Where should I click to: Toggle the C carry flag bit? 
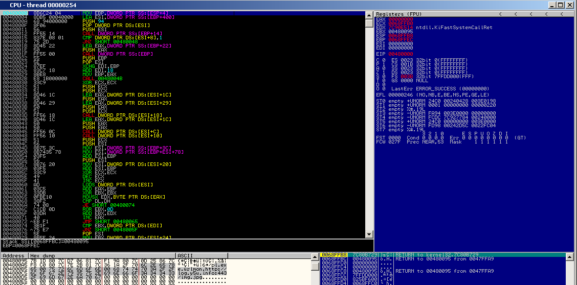point(383,60)
